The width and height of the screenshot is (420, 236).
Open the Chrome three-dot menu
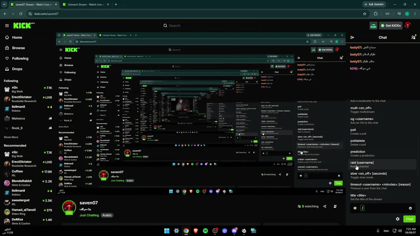click(415, 14)
